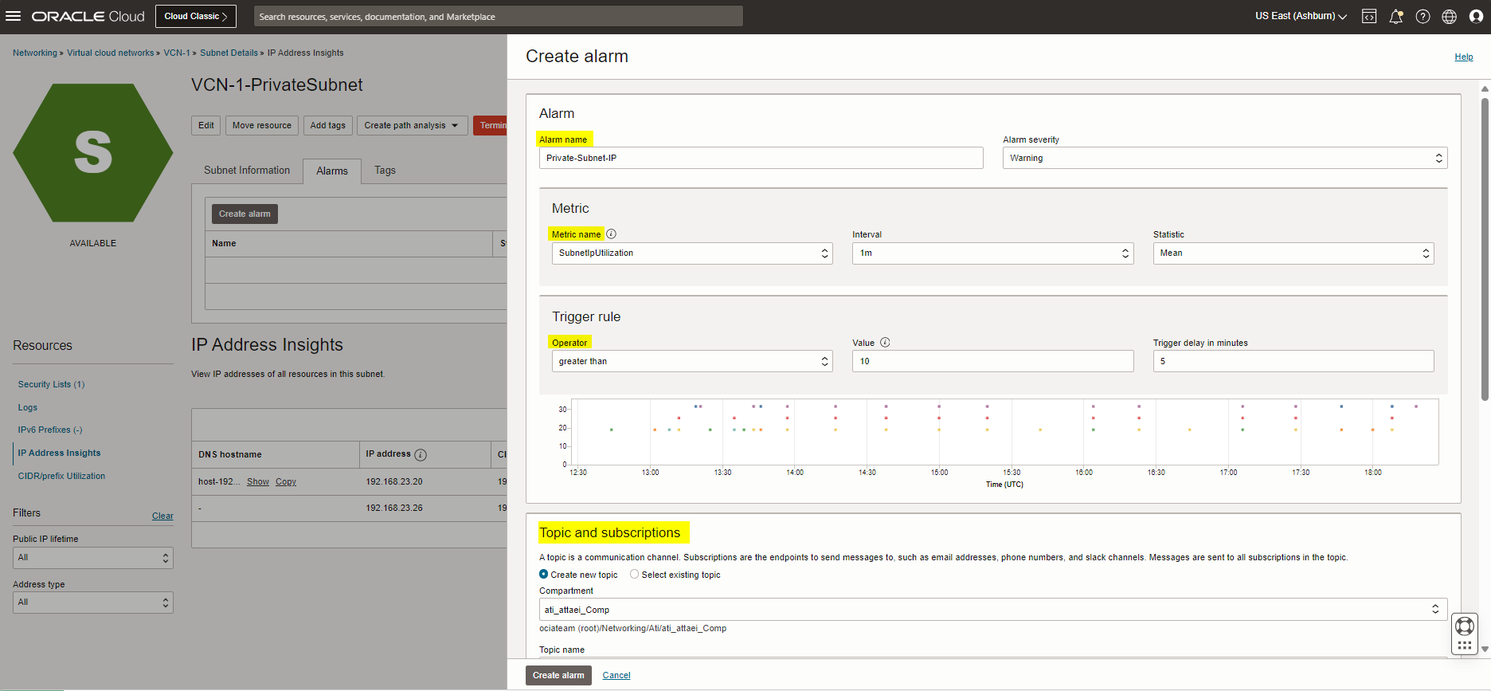Screen dimensions: 1491x691
Task: Open the user profile icon
Action: click(x=1476, y=17)
